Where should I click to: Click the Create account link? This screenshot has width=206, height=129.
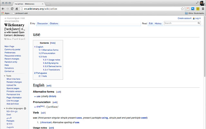[x=184, y=18]
